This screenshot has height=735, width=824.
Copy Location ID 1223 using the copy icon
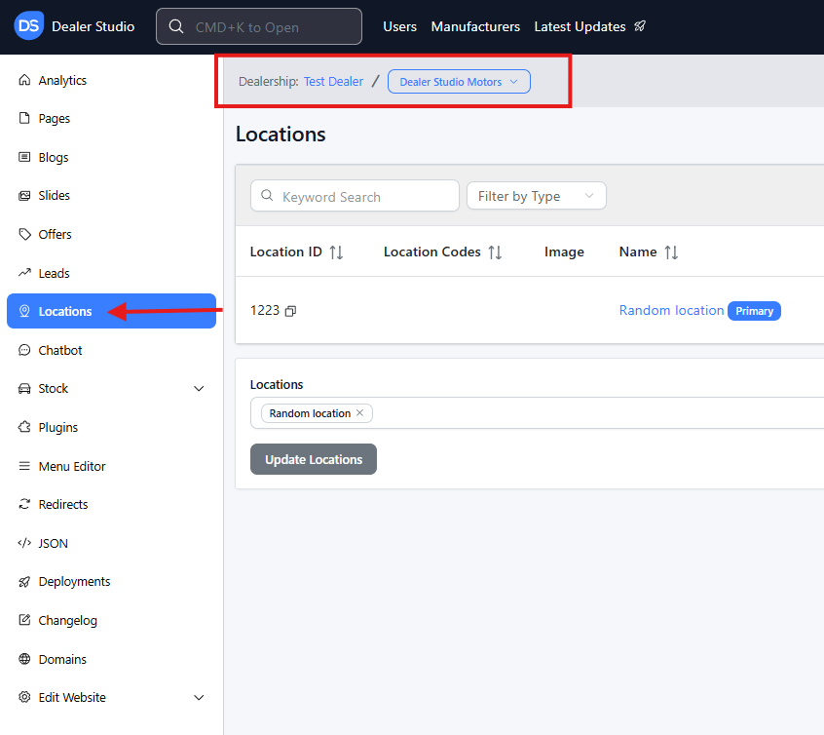pos(290,311)
